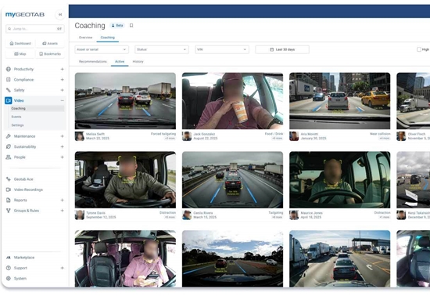430x296 pixels.
Task: Open the Asset or serial dropdown
Action: click(x=102, y=49)
